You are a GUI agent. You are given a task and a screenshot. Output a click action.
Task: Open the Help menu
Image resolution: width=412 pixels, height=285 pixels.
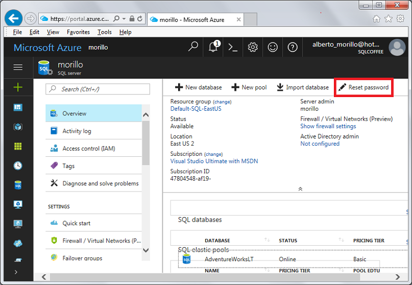click(x=125, y=32)
